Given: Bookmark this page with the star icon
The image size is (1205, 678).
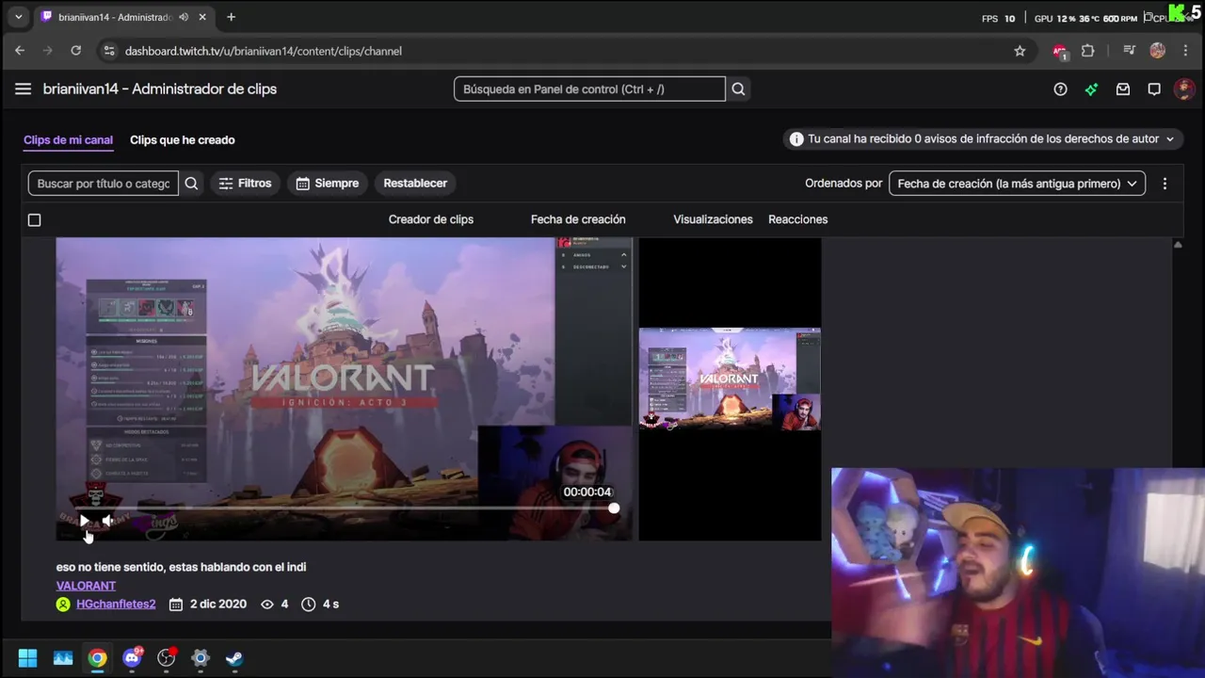Looking at the screenshot, I should (x=1020, y=51).
